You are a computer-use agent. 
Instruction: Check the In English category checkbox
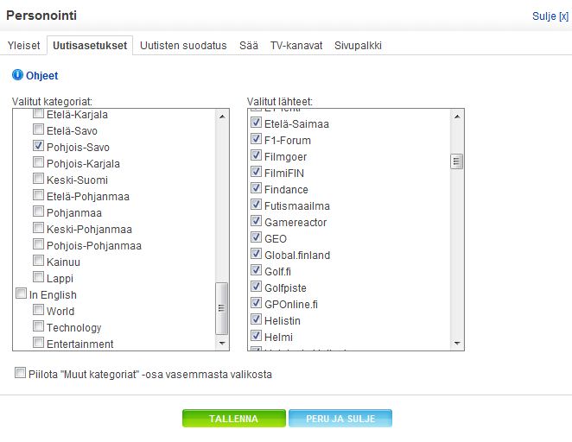coord(22,294)
